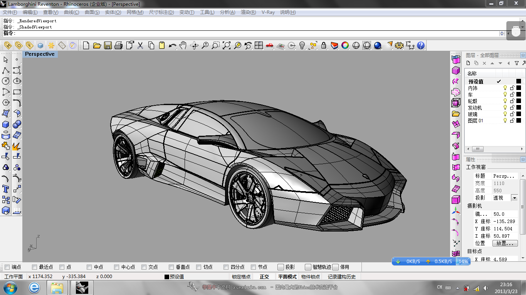Toggle 记录建构历史 in status bar
Image resolution: width=526 pixels, height=295 pixels.
(x=342, y=277)
